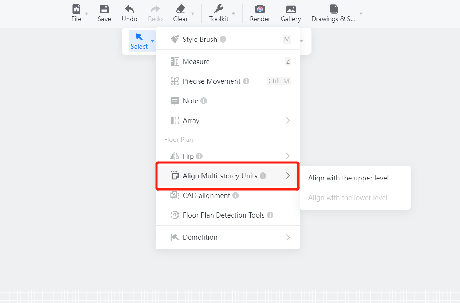Show info beside CAD alignment
The width and height of the screenshot is (460, 303).
[x=236, y=195]
